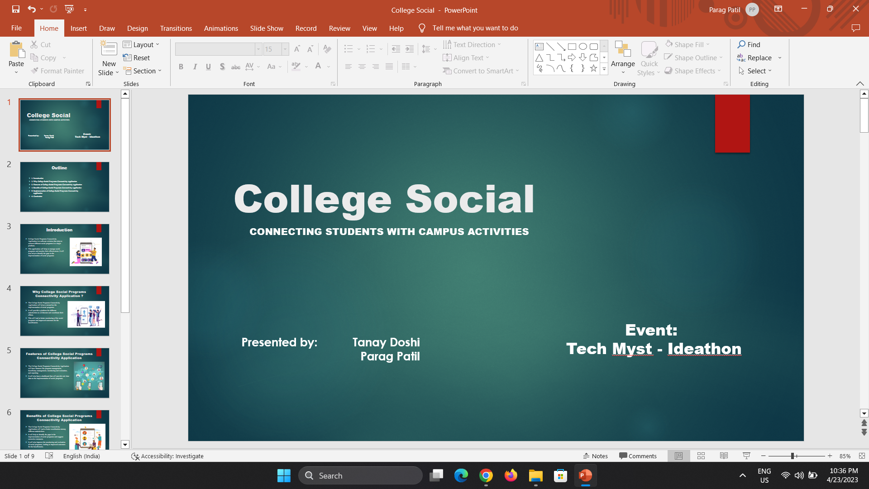Select slide 4 thumbnail in the panel

pos(64,311)
